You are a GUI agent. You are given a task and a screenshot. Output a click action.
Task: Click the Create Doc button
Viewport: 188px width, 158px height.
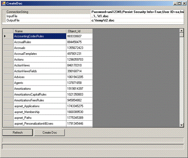[50, 132]
